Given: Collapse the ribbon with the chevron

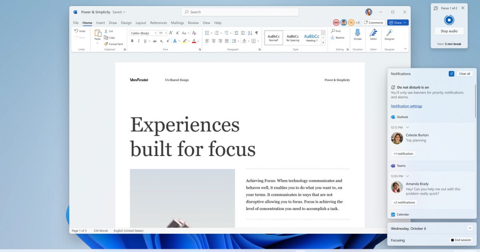Looking at the screenshot, I should click(405, 49).
